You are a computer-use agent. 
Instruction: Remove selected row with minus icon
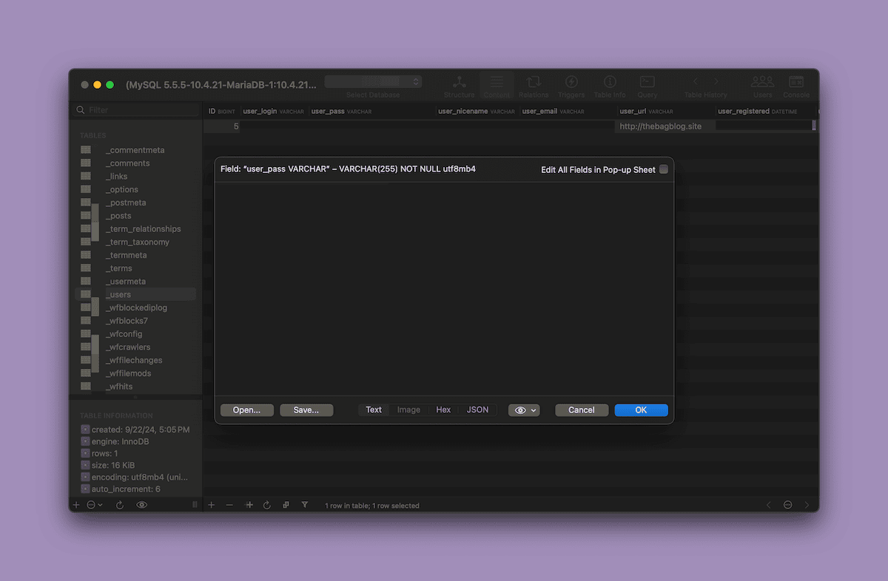click(x=229, y=505)
